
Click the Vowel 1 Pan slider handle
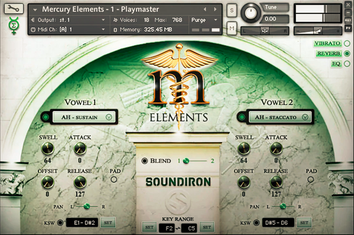tap(87, 206)
